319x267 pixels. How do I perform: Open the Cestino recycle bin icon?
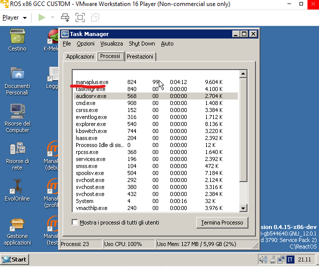(x=17, y=37)
